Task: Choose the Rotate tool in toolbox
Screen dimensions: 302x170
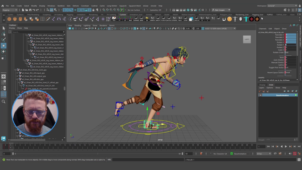Action: pyautogui.click(x=4, y=51)
